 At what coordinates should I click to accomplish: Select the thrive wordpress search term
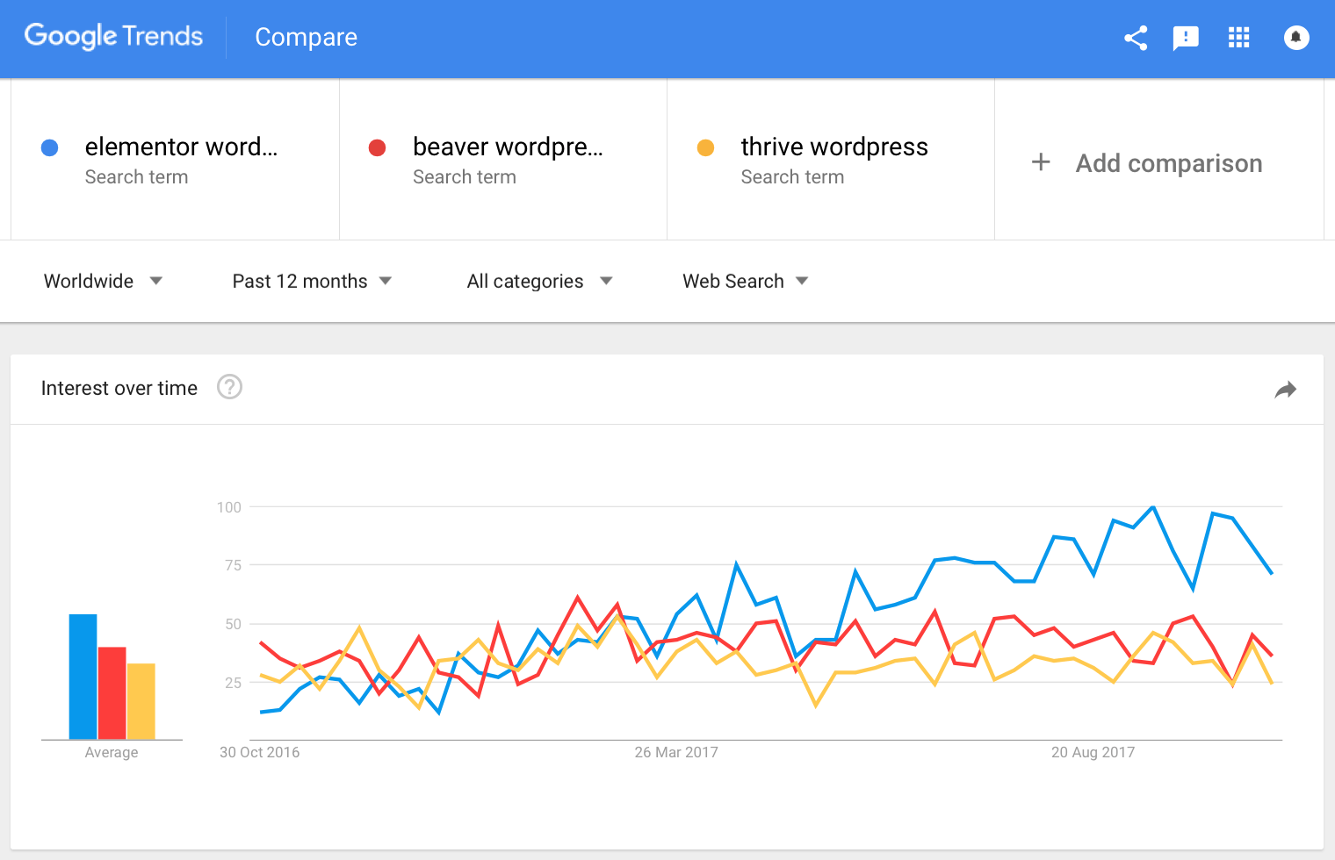831,160
